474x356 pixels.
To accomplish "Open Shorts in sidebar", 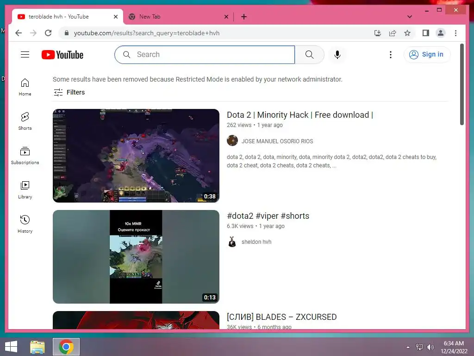I will [25, 121].
